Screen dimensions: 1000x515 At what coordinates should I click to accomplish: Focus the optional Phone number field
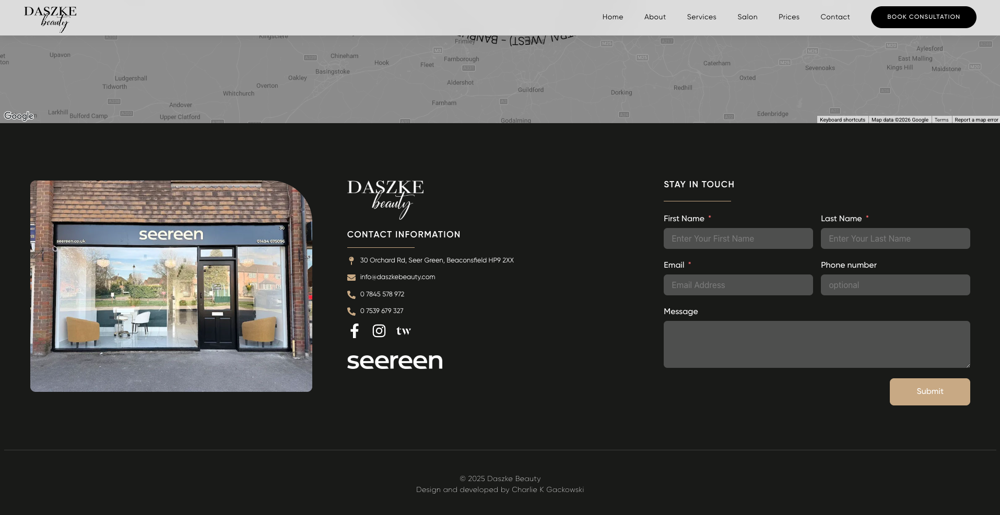pos(895,285)
